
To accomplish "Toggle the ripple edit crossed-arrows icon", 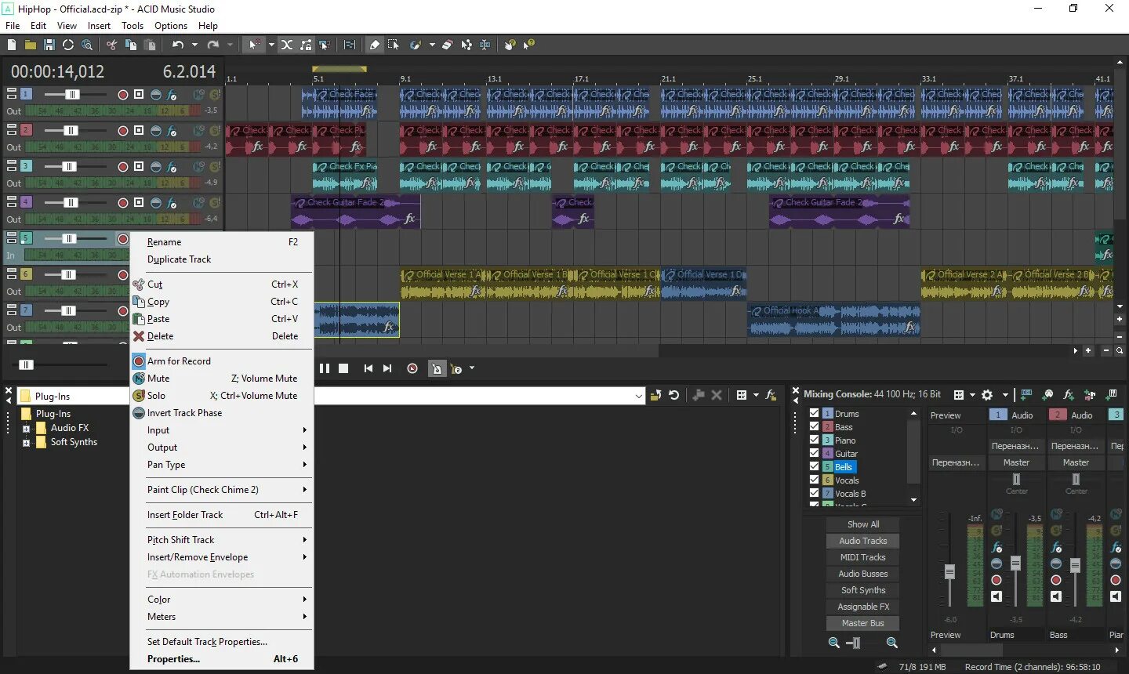I will click(287, 45).
